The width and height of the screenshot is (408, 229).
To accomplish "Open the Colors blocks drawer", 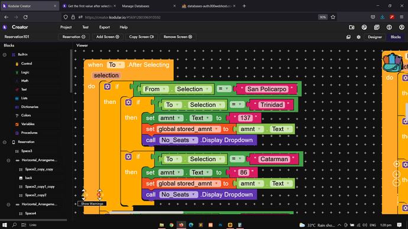I will [x=26, y=116].
